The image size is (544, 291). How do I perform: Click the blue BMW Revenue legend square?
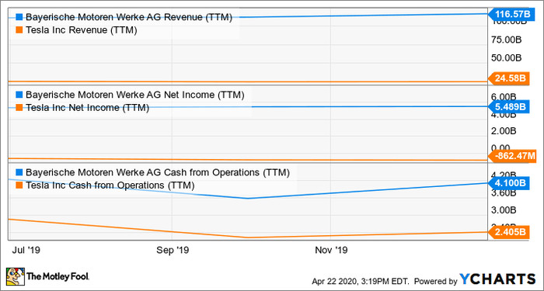pyautogui.click(x=19, y=17)
